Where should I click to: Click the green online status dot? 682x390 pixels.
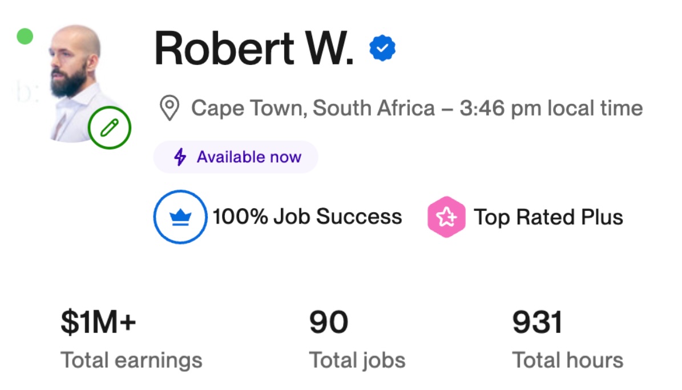25,36
